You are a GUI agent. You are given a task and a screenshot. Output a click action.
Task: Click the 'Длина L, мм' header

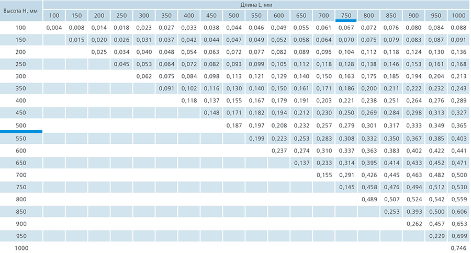coord(256,5)
